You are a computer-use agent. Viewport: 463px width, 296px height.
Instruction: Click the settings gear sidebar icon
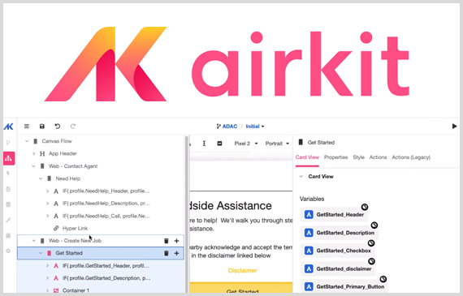[8, 251]
